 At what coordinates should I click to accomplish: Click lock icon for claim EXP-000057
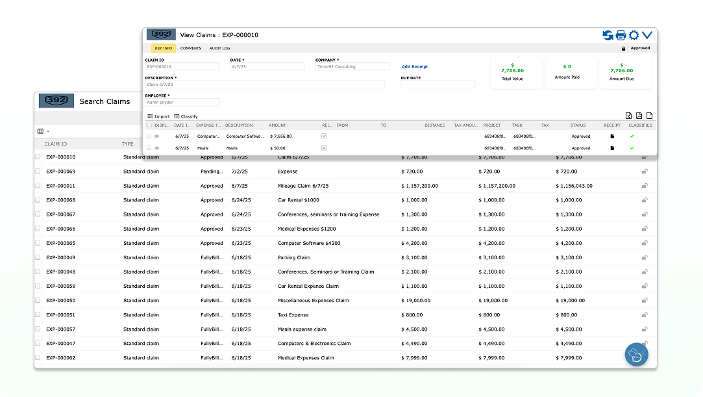[645, 329]
